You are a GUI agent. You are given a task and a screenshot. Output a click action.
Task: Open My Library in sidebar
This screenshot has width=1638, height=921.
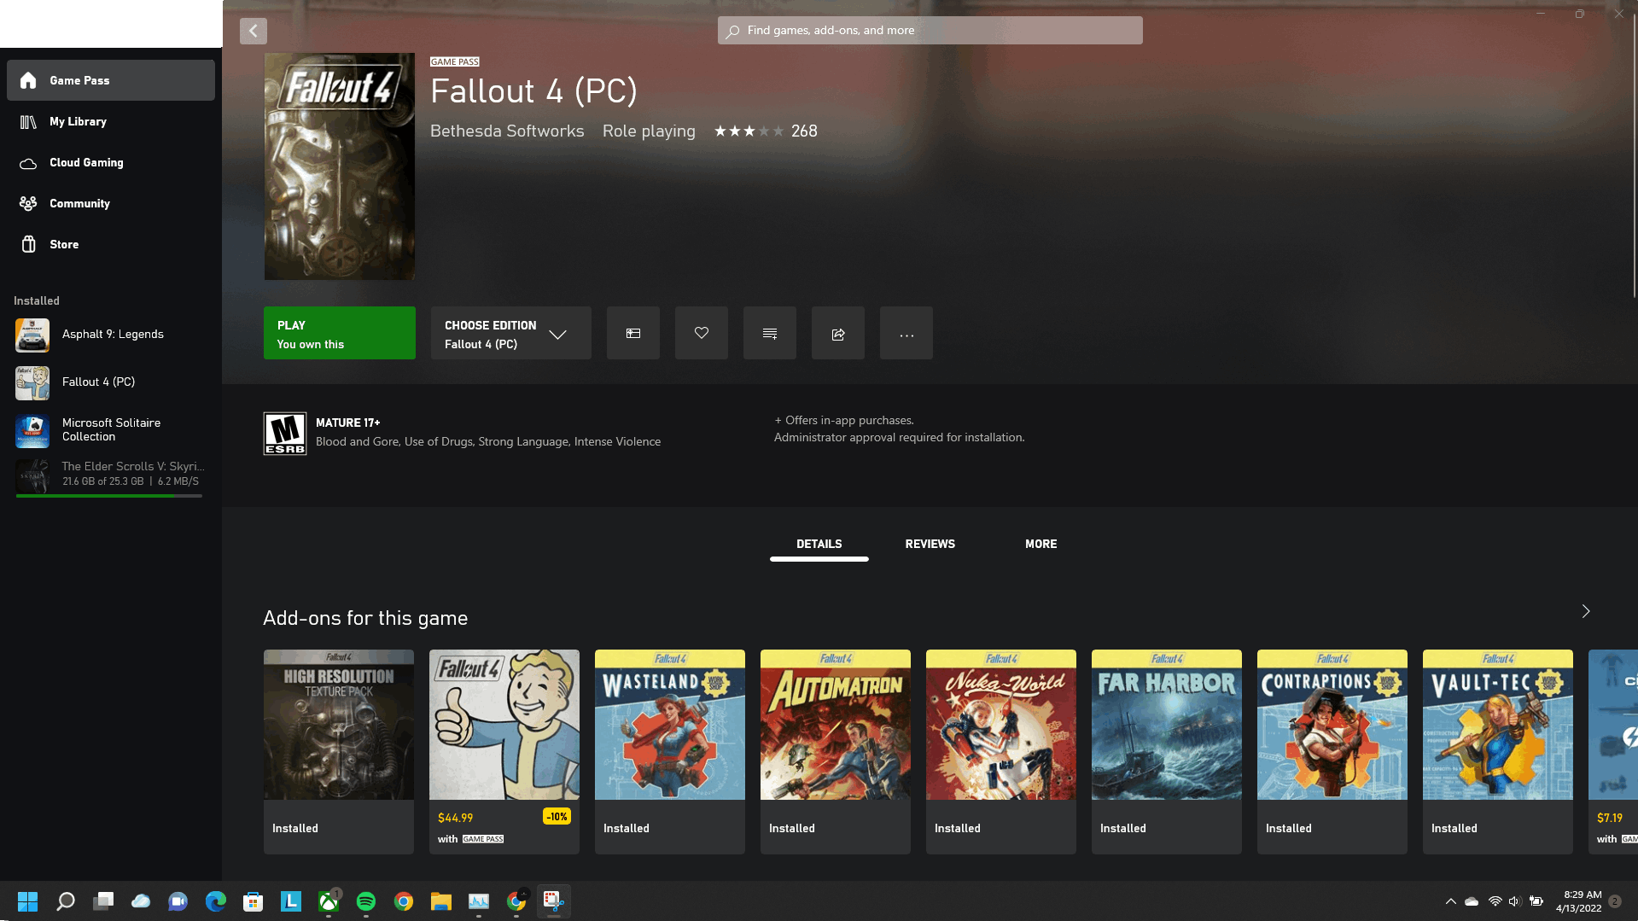tap(111, 121)
